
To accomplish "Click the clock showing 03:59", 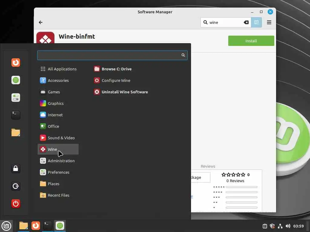I will (298, 226).
